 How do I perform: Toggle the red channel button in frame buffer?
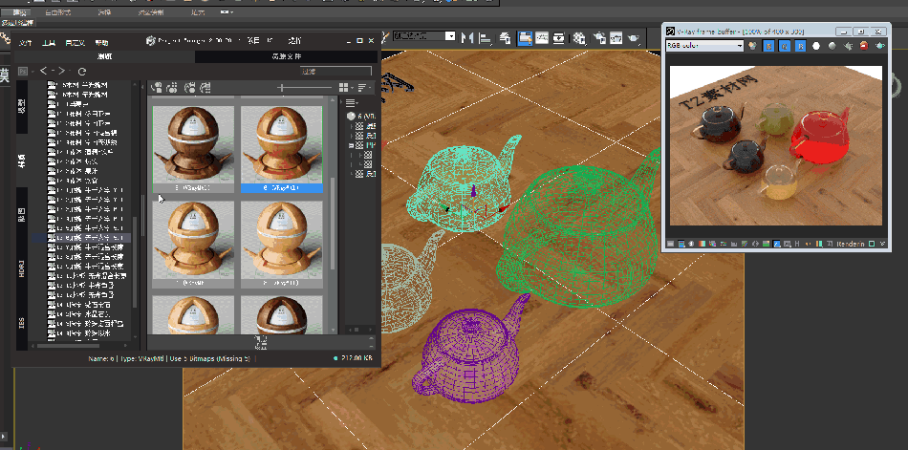coord(767,46)
